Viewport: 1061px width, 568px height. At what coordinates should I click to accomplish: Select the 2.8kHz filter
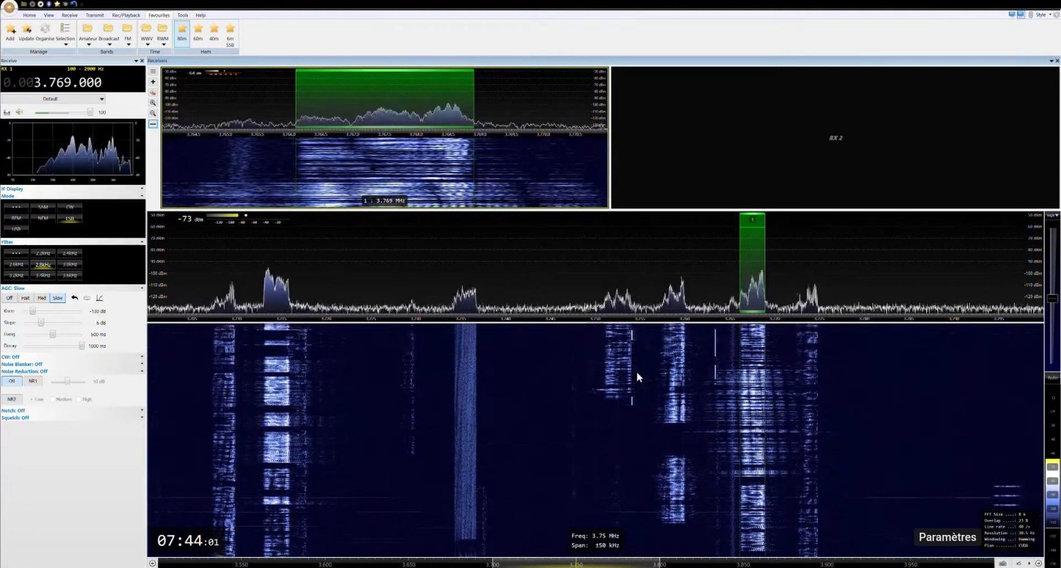42,264
